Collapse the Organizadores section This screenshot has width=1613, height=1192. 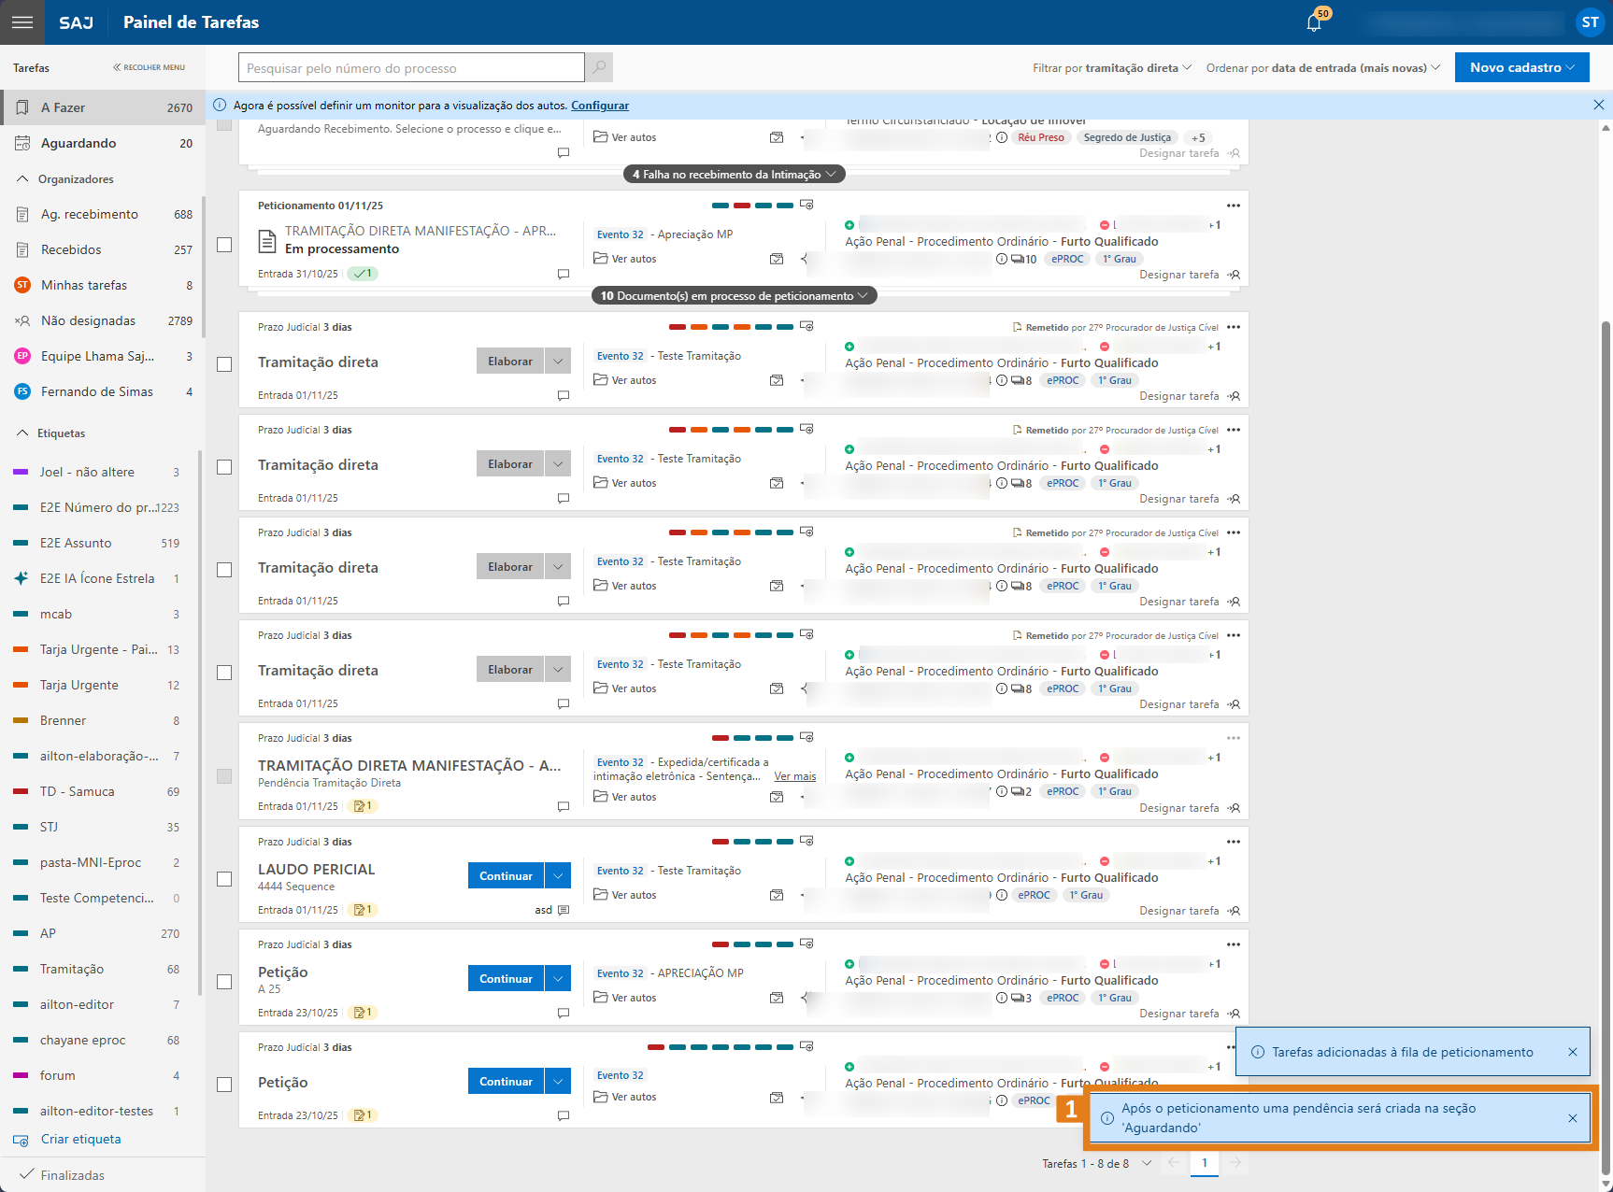pos(23,179)
